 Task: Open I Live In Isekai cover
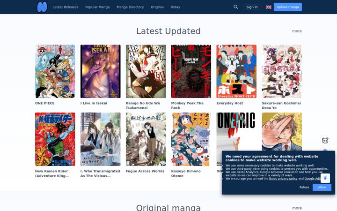click(x=100, y=71)
